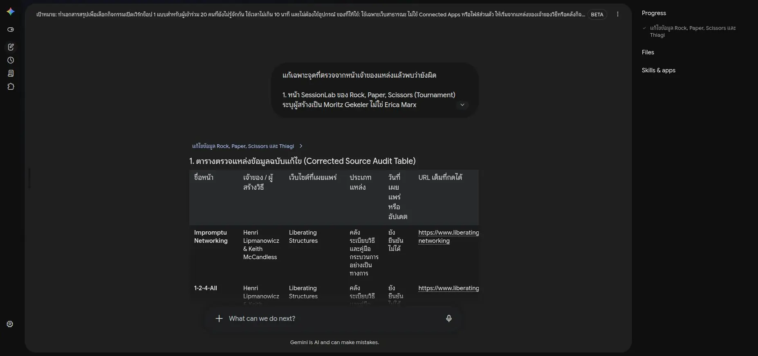Open the Files section in right panel
This screenshot has width=758, height=356.
coord(648,52)
